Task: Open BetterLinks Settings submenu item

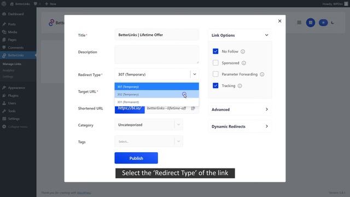Action: (x=8, y=77)
